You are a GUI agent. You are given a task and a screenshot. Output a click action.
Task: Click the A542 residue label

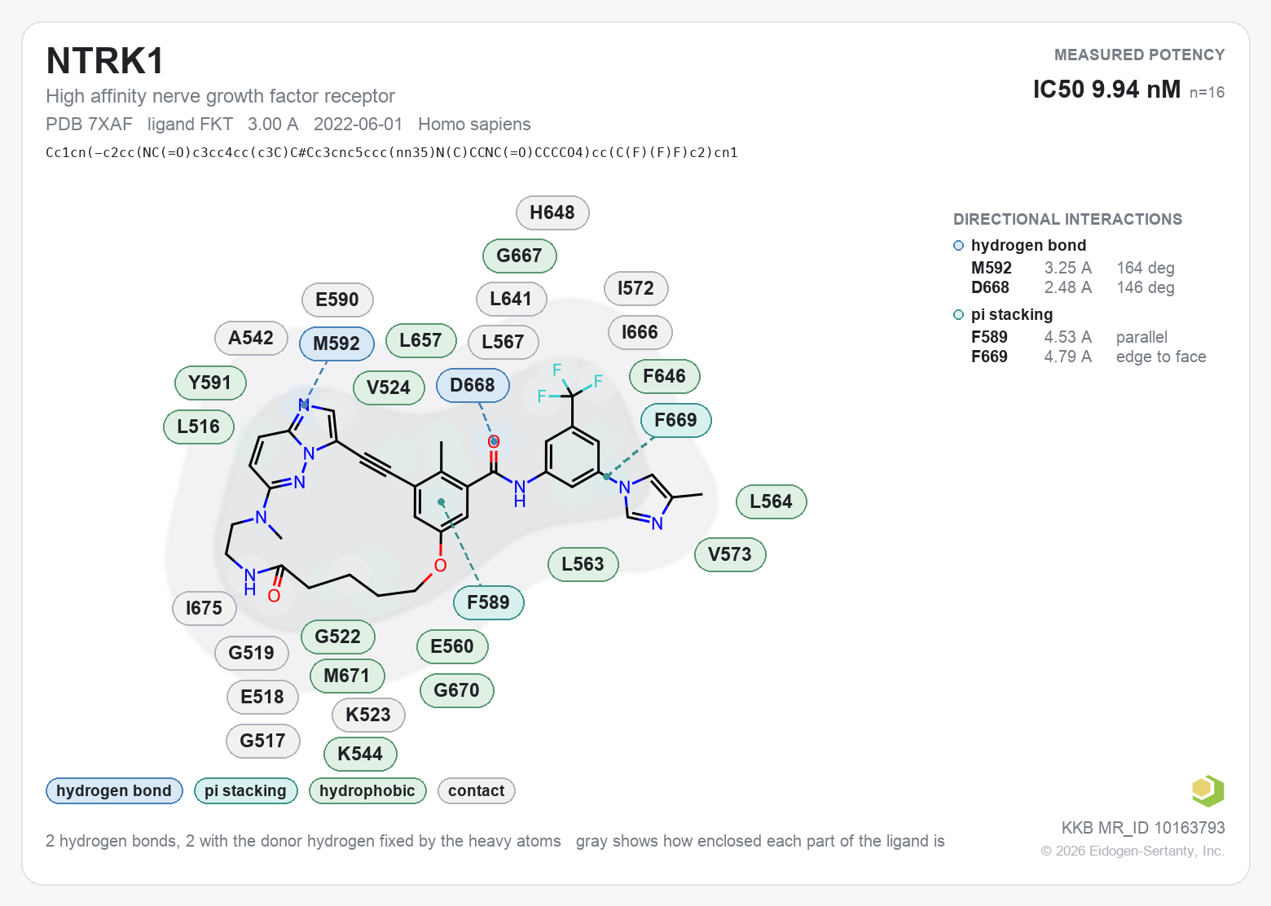(x=251, y=338)
